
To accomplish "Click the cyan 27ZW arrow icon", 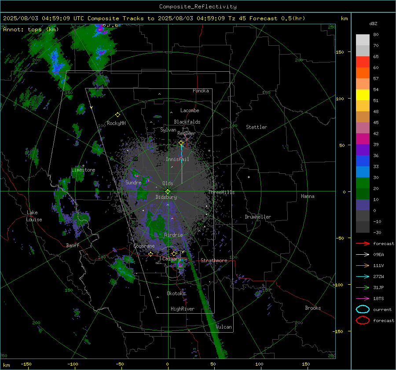I will (363, 277).
